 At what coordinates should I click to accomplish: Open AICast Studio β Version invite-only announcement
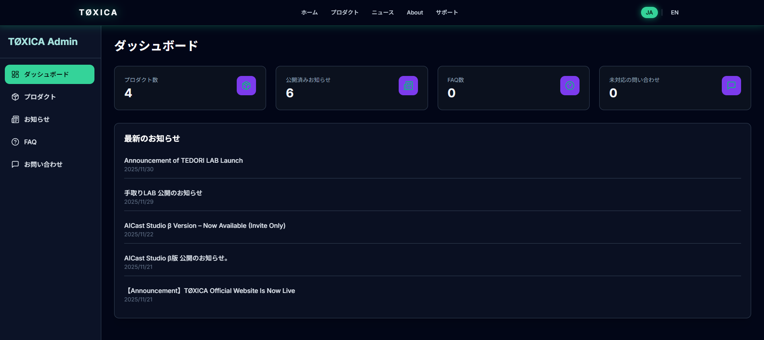(x=205, y=225)
